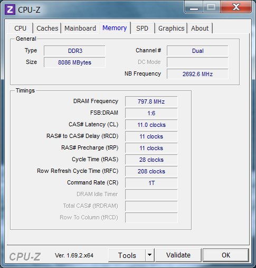Click CAS# Latency value 11.0 clocks

pos(151,125)
